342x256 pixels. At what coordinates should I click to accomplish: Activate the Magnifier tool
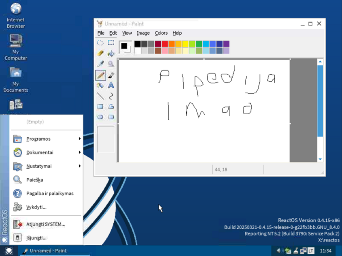pos(111,64)
